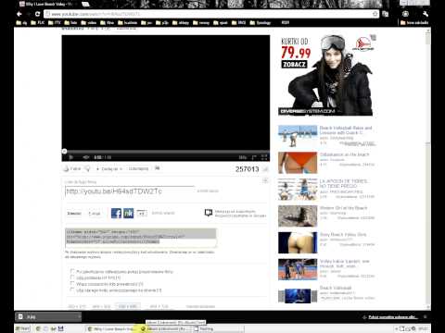
Task: Expand the view statistics arrow beside 257013
Action: pos(265,169)
